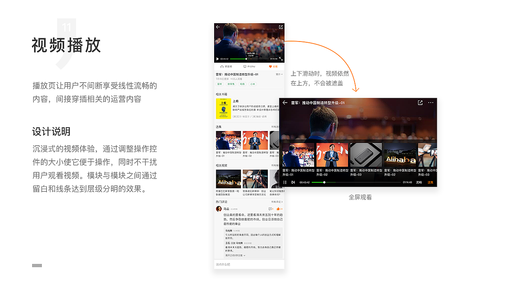Pause the fullscreen video
The height and width of the screenshot is (293, 521).
[x=285, y=182]
